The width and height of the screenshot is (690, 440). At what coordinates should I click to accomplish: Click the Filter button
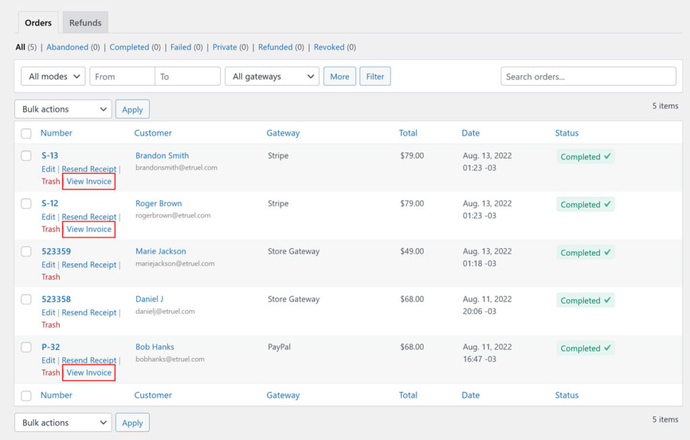[x=375, y=76]
